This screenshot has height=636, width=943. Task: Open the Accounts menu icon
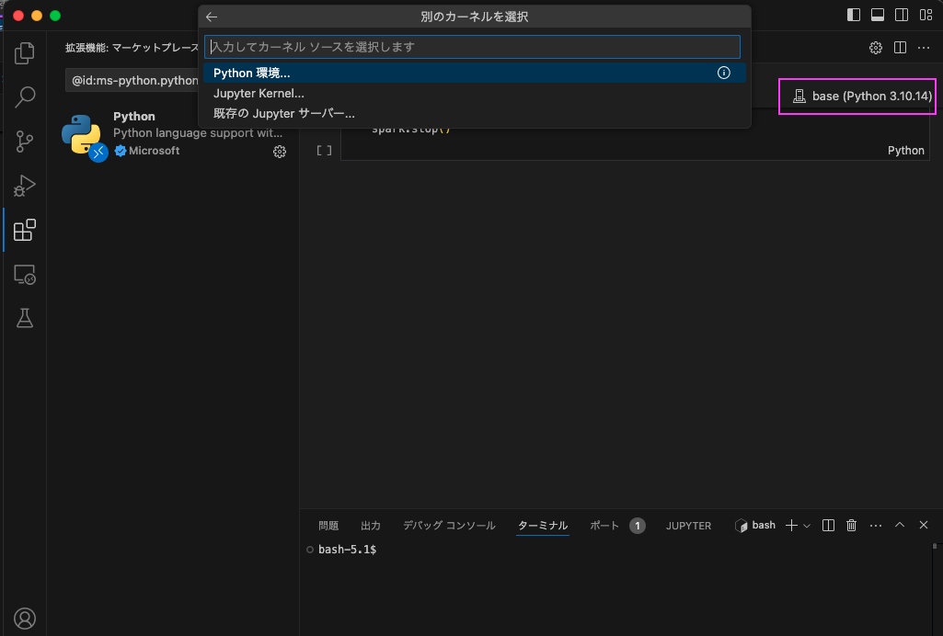(x=25, y=619)
